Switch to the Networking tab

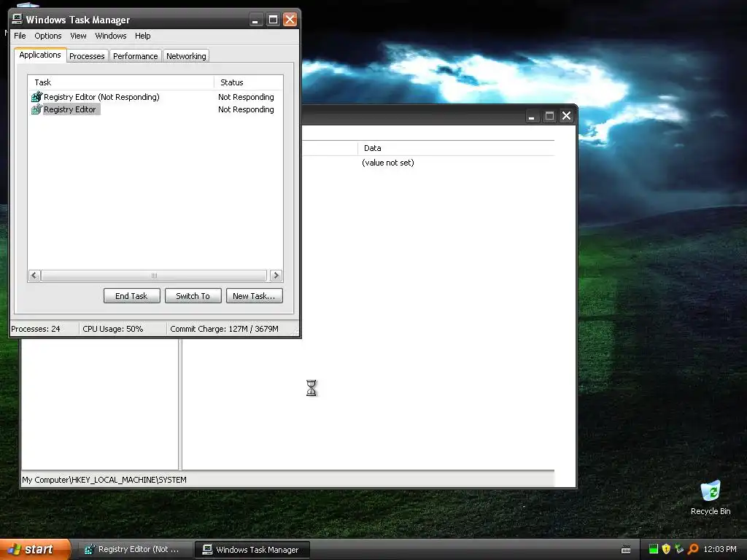point(186,56)
